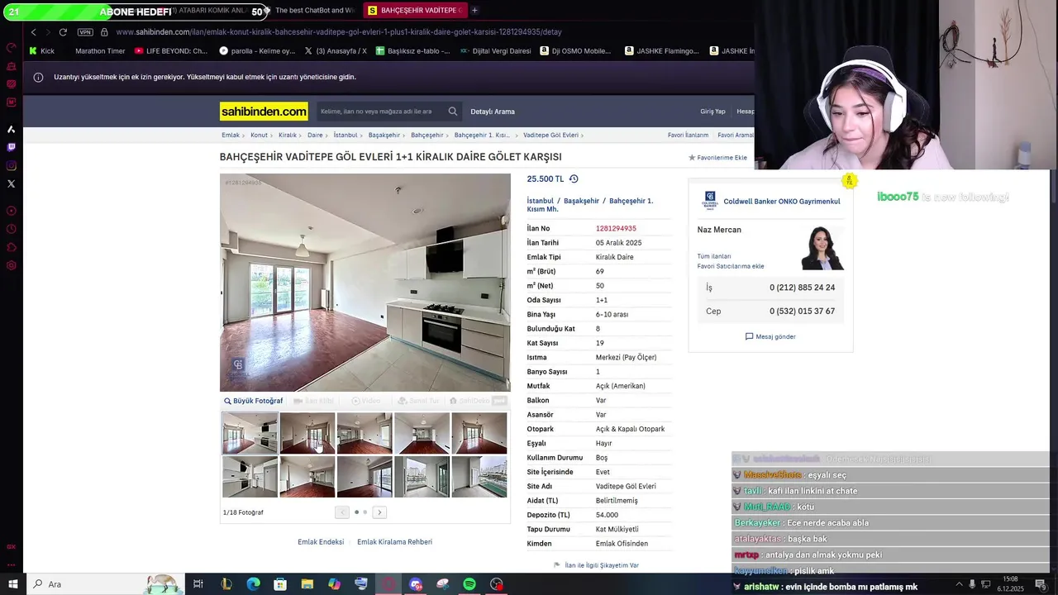This screenshot has height=595, width=1058.
Task: Select first photo thumbnail in gallery
Action: pyautogui.click(x=250, y=433)
